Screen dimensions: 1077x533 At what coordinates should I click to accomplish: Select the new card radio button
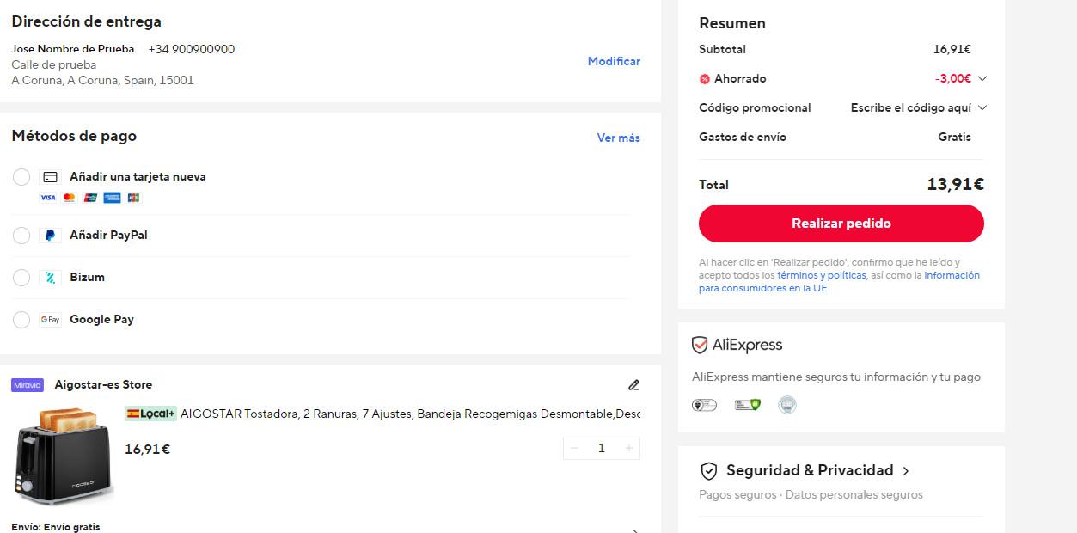(x=21, y=177)
